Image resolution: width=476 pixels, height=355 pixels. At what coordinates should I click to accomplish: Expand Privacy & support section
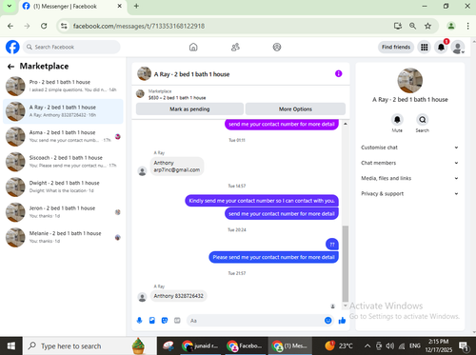point(409,193)
